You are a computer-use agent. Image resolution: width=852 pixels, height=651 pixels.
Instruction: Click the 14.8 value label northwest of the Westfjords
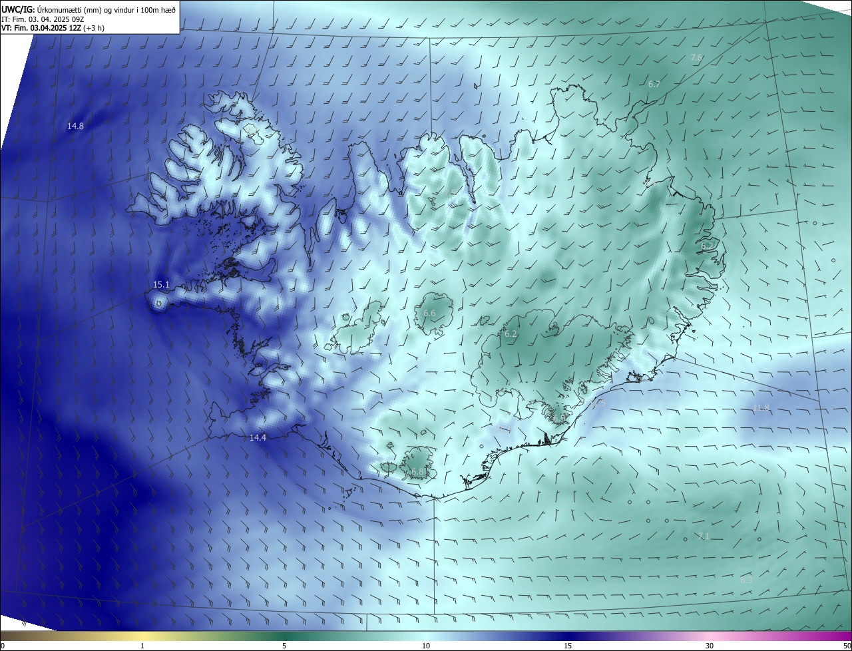(x=75, y=126)
